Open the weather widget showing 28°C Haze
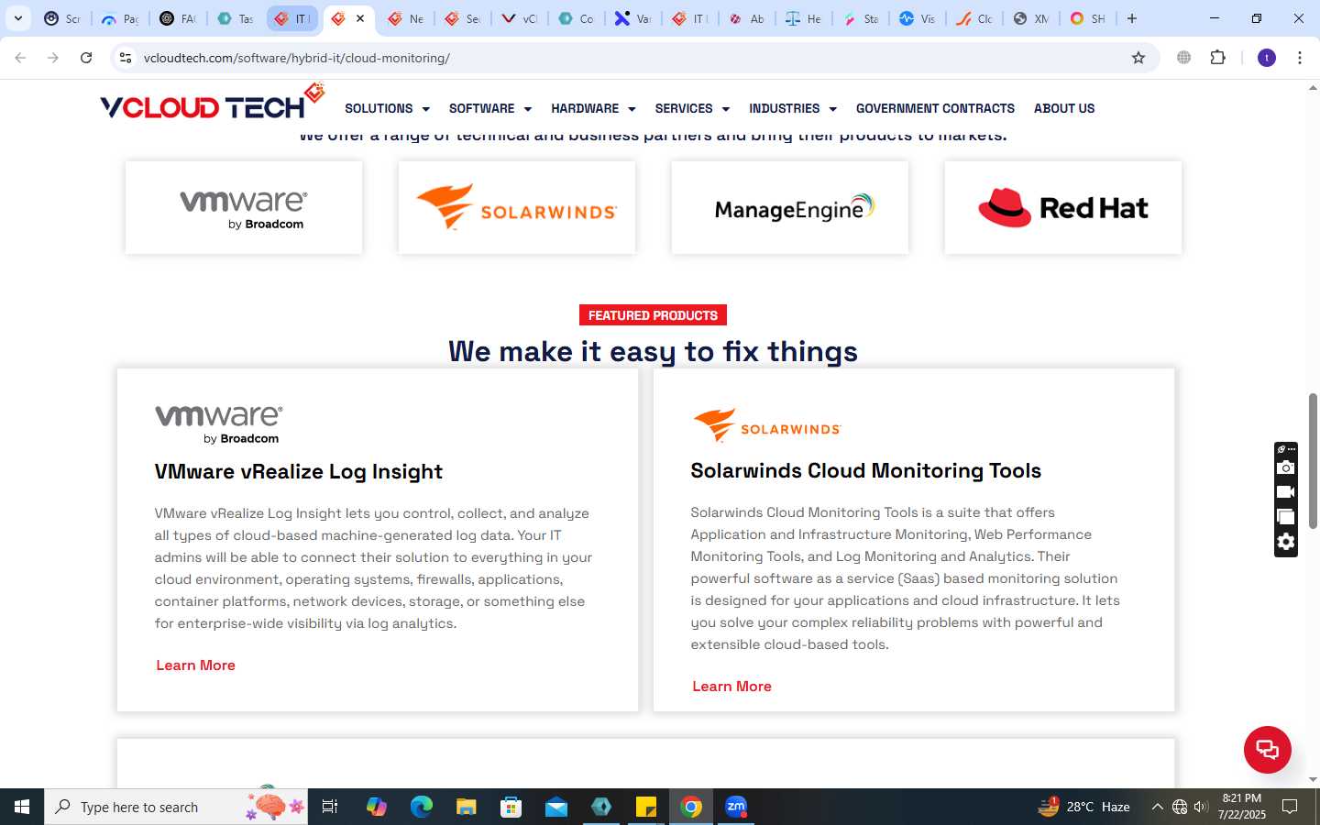 point(1083,807)
